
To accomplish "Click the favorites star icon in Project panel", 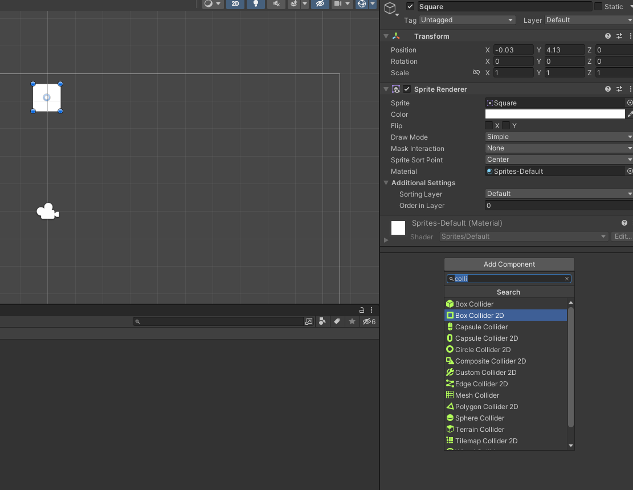I will point(352,321).
